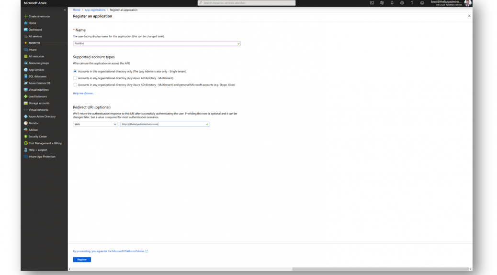Screen dimensions: 497x275
Task: Open Cloud Shell icon in top bar
Action: pos(372,3)
